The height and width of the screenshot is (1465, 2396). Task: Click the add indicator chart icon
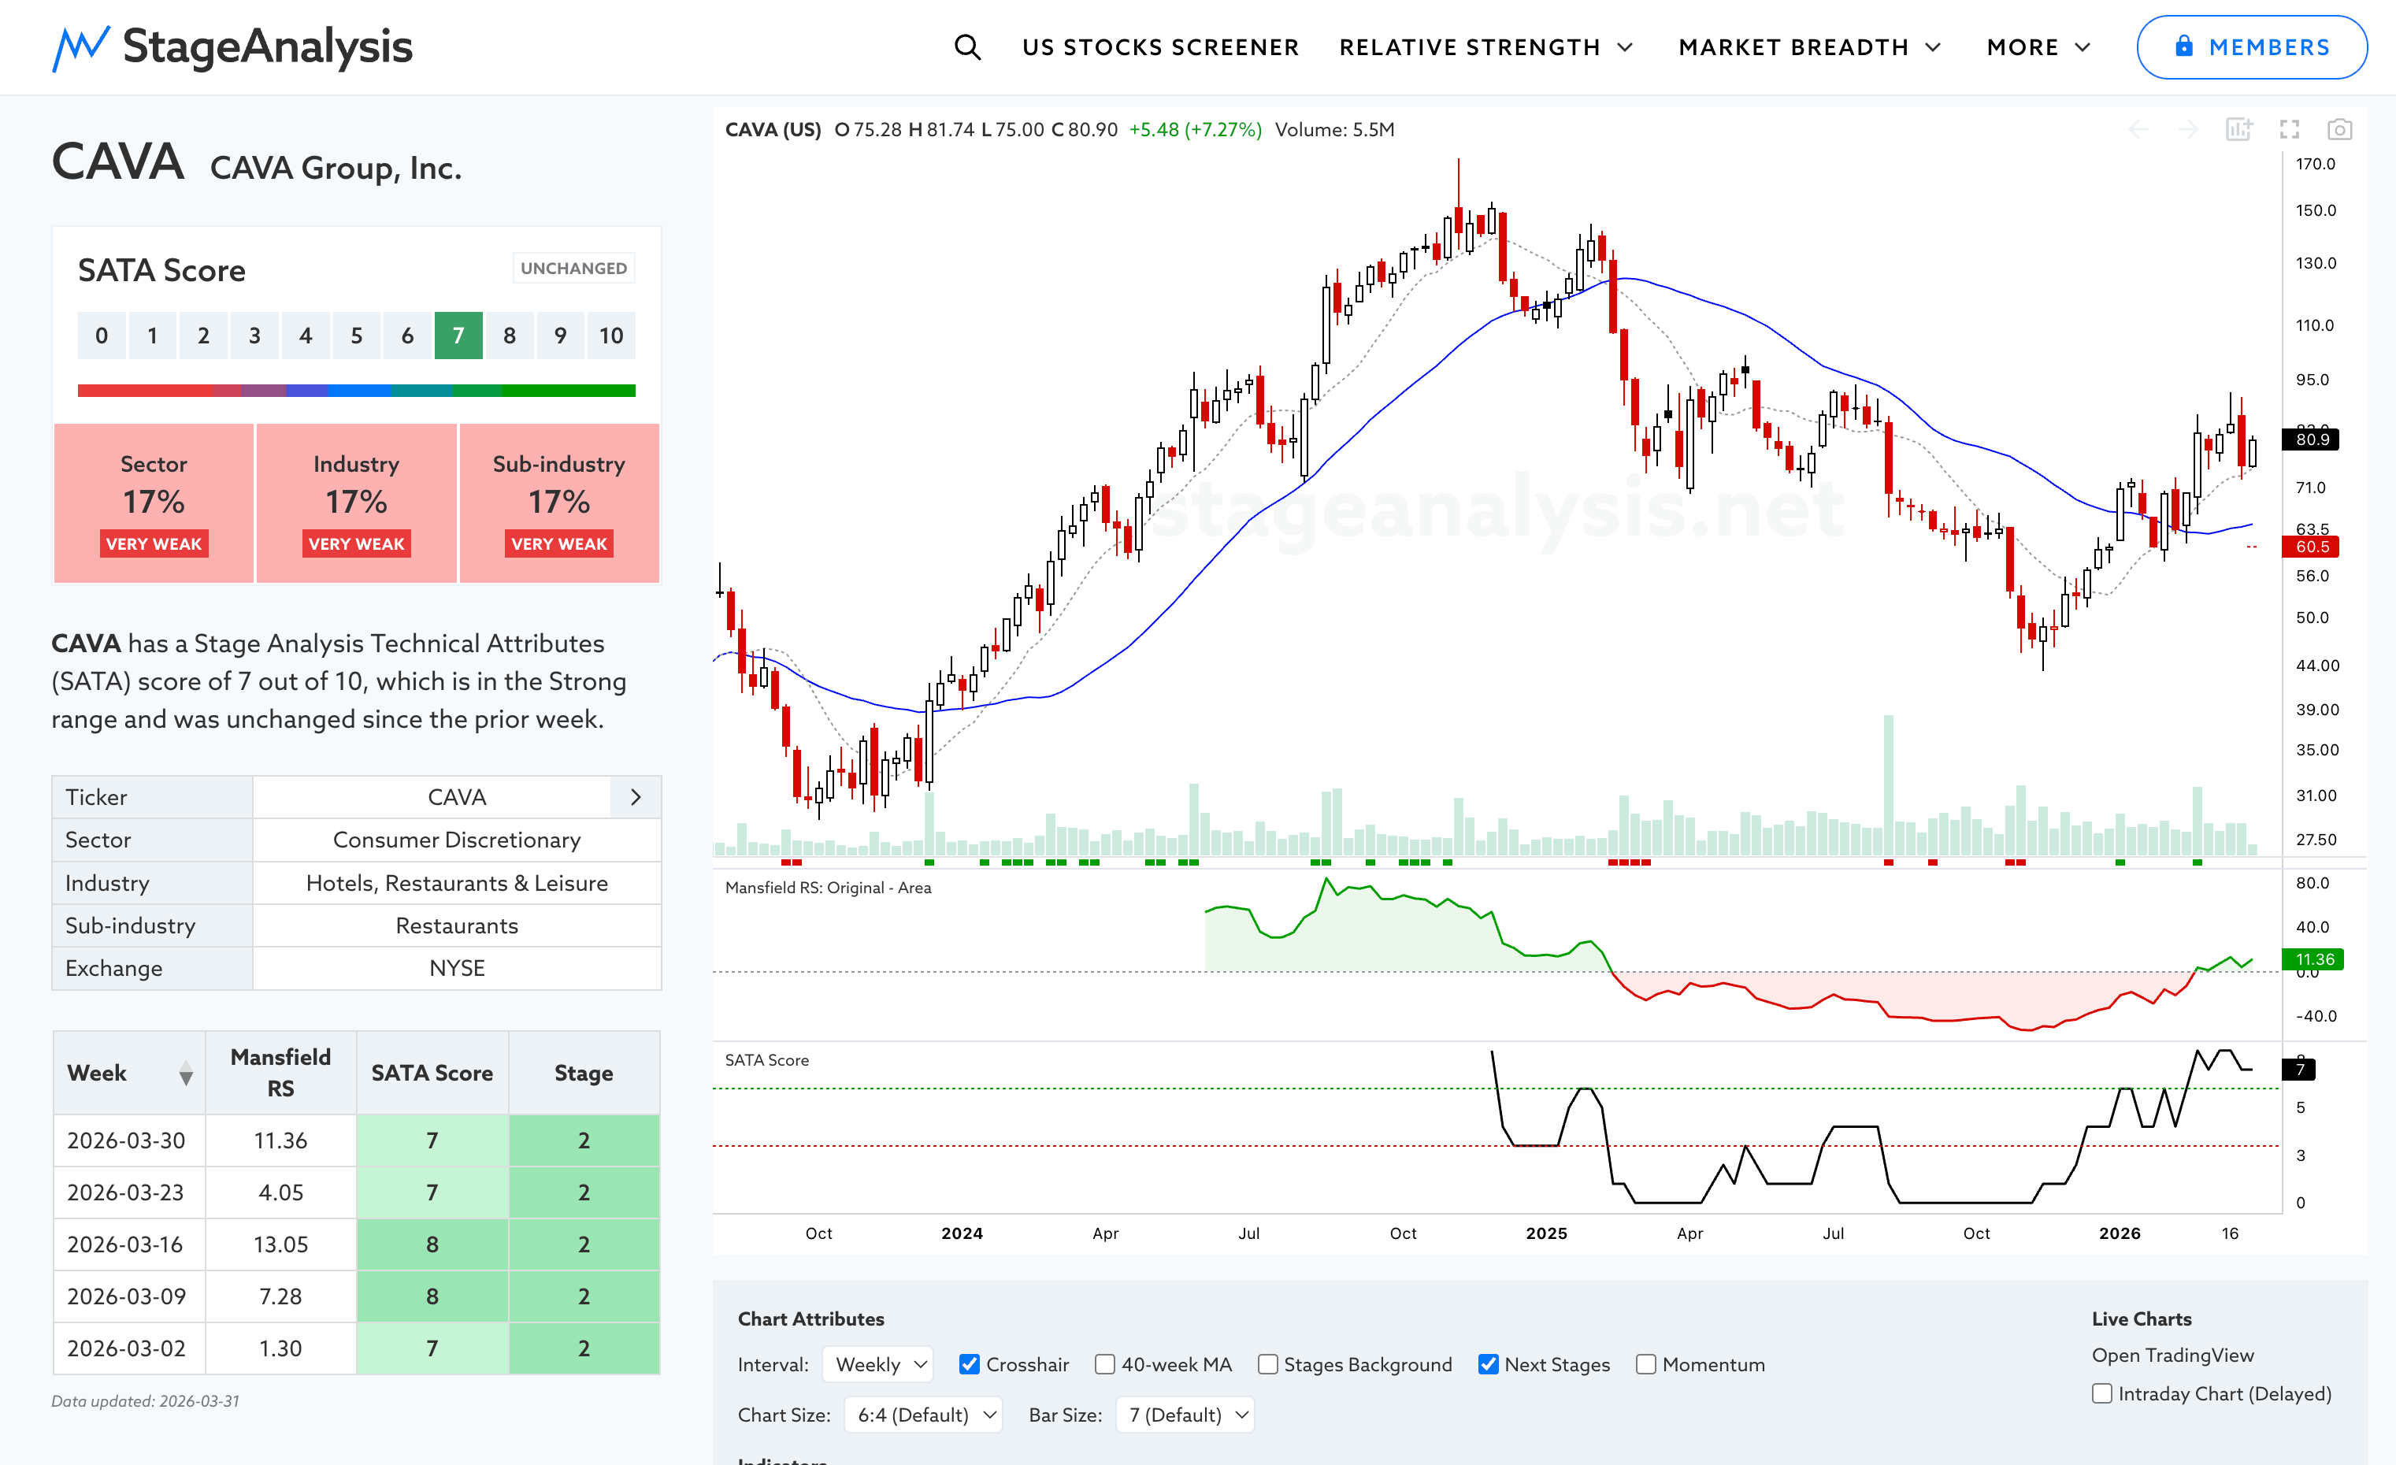click(x=2238, y=129)
